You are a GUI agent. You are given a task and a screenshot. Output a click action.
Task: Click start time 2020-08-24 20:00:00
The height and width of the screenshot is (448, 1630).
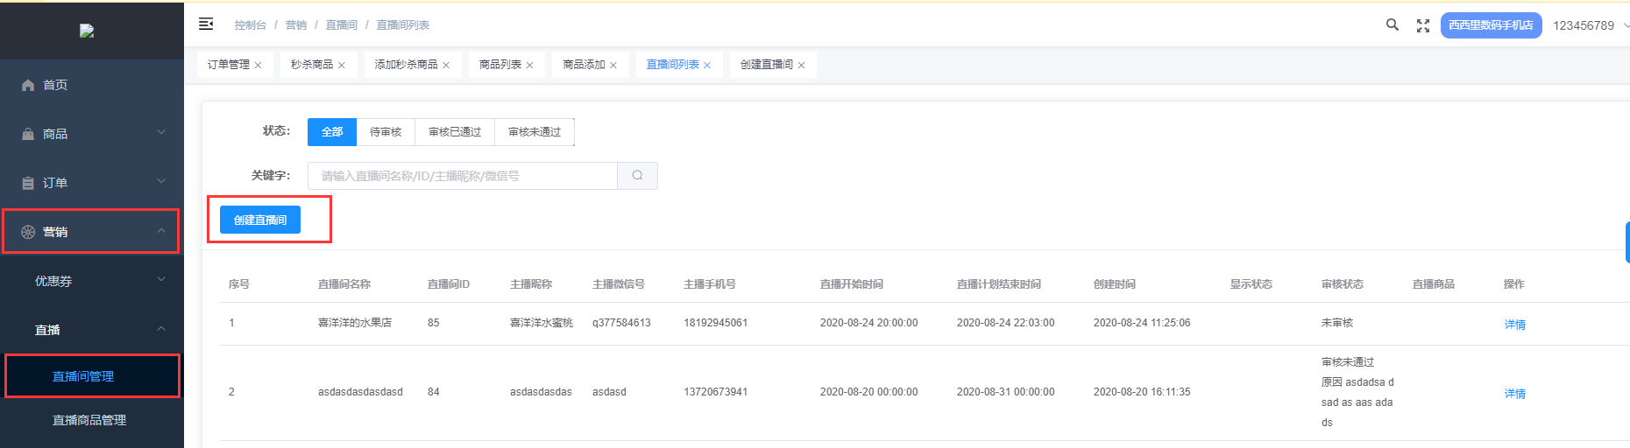click(869, 323)
